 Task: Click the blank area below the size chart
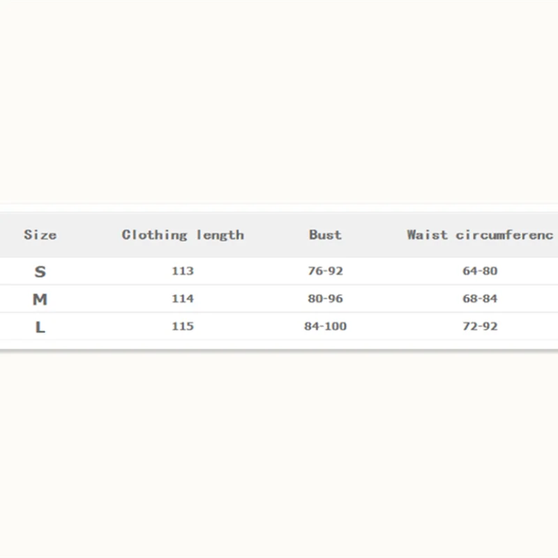coord(279,453)
